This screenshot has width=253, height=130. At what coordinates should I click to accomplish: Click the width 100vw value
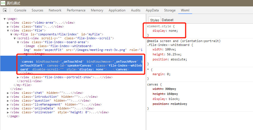[x=170, y=49]
